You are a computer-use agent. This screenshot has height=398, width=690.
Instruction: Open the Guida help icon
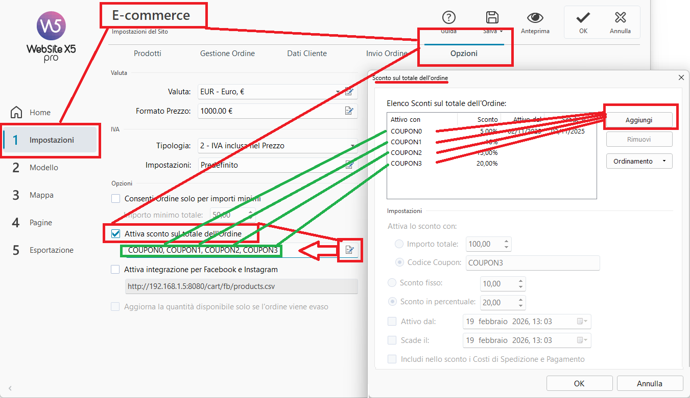(x=448, y=18)
